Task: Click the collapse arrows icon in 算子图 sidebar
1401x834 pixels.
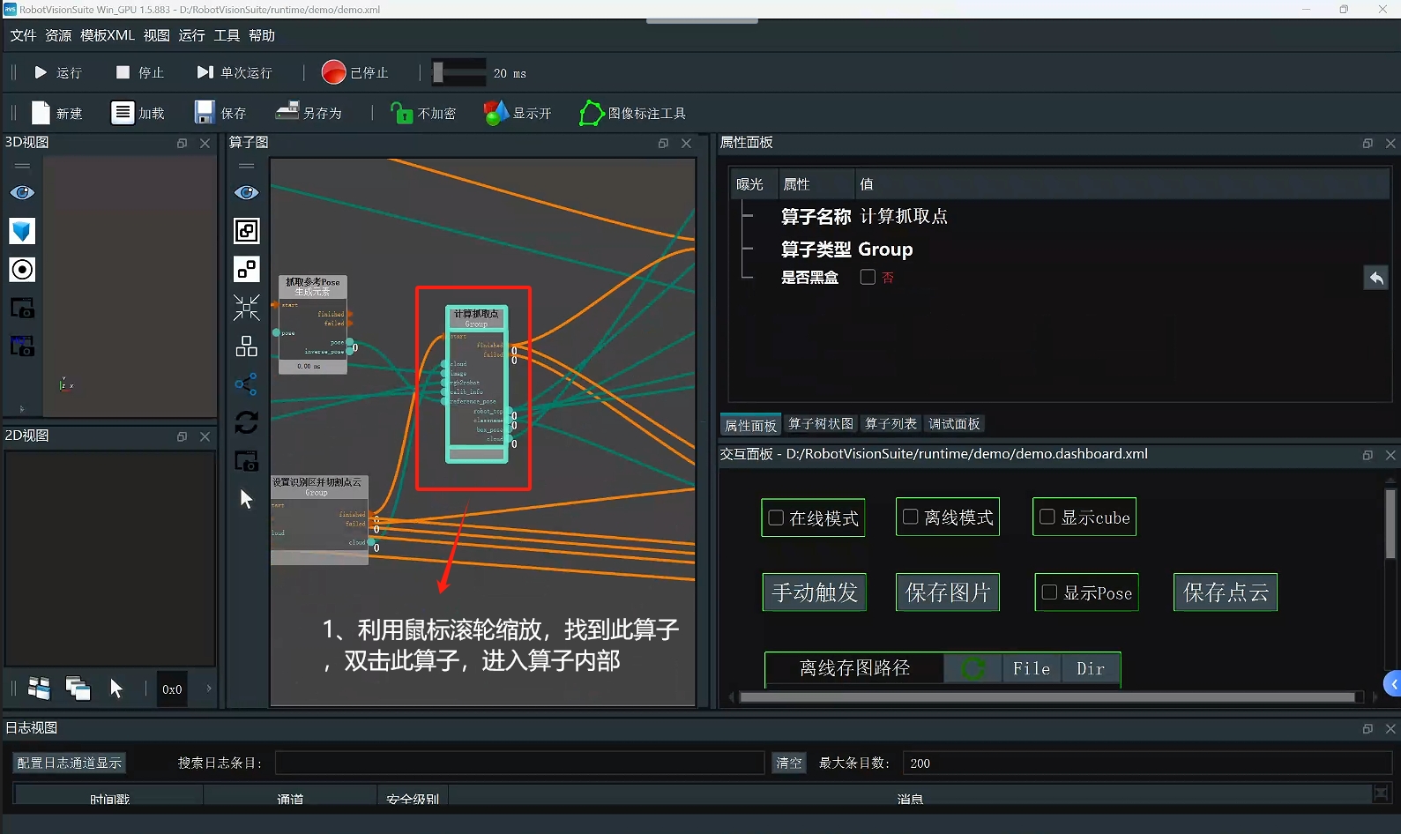Action: (x=246, y=308)
